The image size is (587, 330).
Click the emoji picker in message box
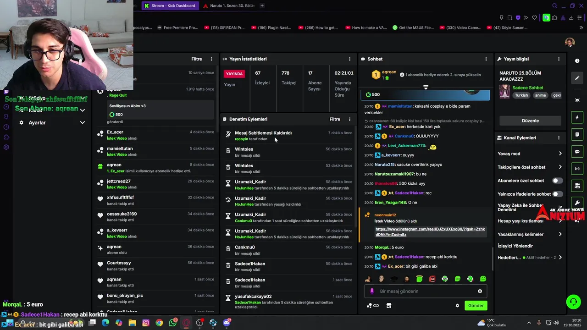(480, 291)
